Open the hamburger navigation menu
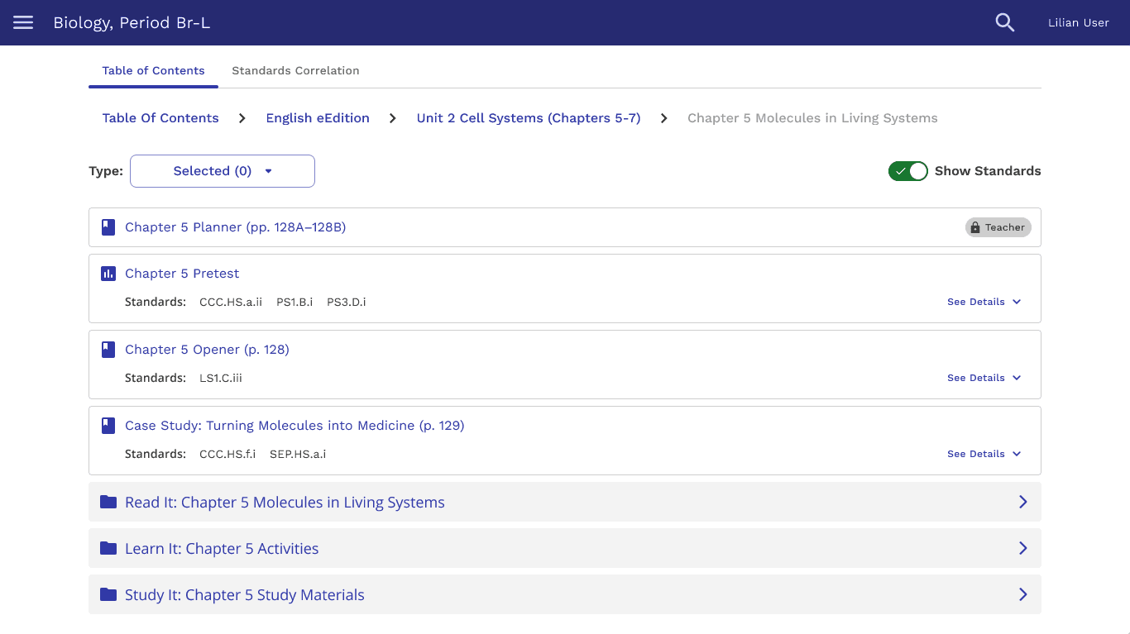The image size is (1130, 634). click(23, 22)
